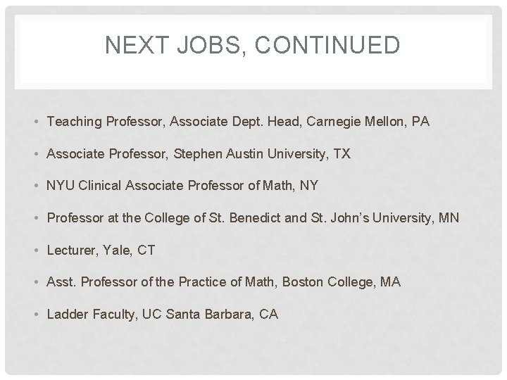Click the bullet marker before "Professor at the College"
This screenshot has height=380, width=507.
36,218
